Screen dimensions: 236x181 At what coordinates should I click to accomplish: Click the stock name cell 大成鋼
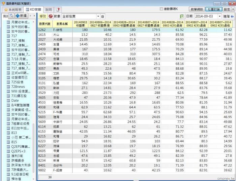tap(62, 39)
